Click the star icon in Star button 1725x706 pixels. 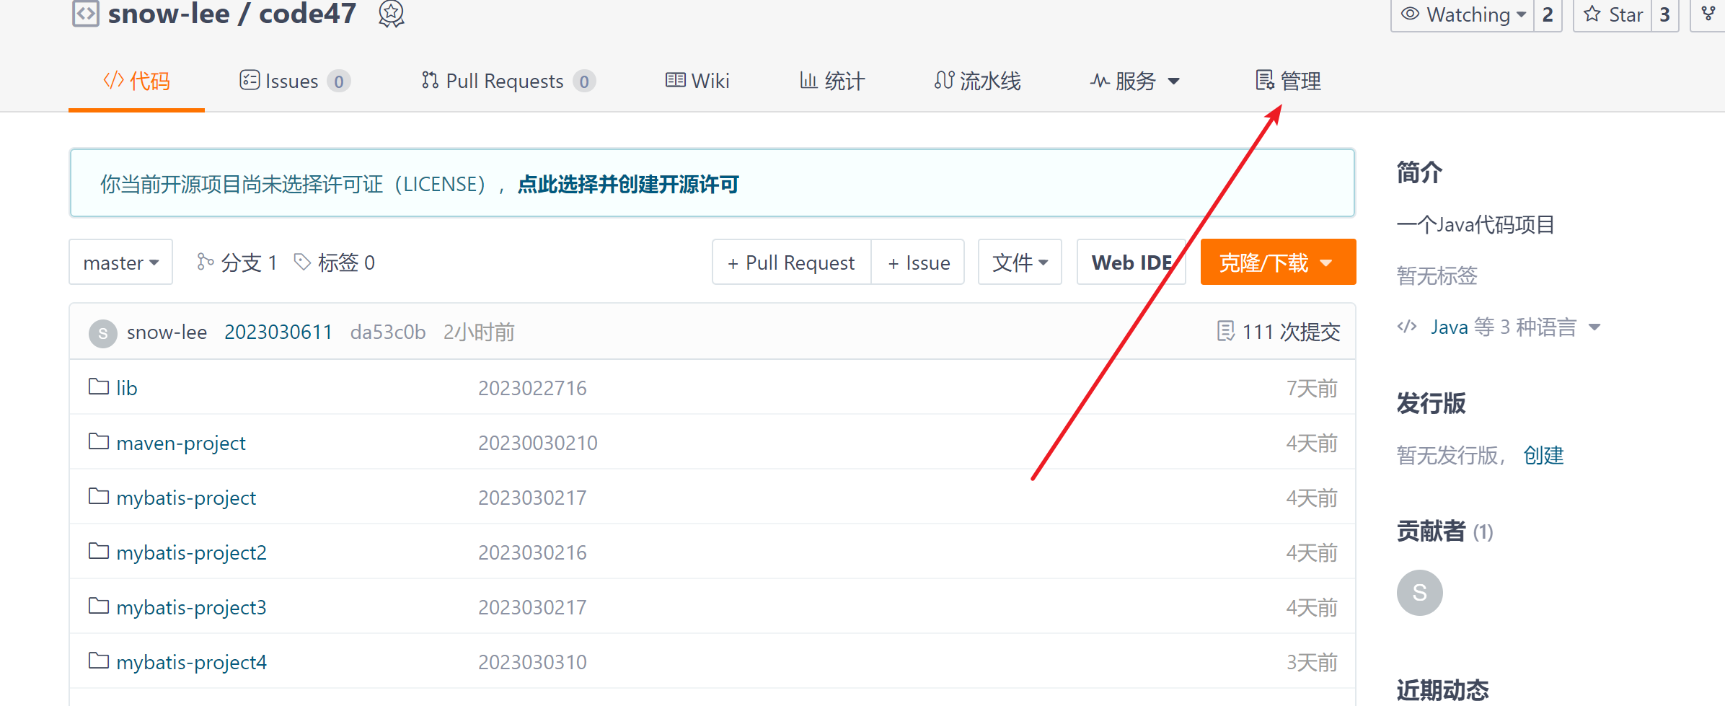[x=1592, y=14]
